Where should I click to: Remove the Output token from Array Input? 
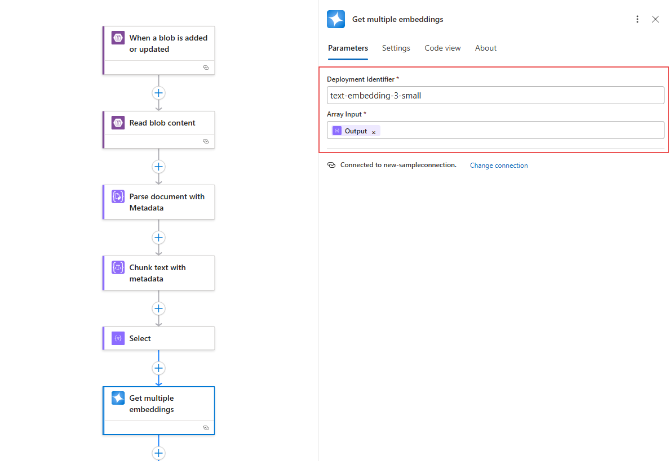point(374,132)
